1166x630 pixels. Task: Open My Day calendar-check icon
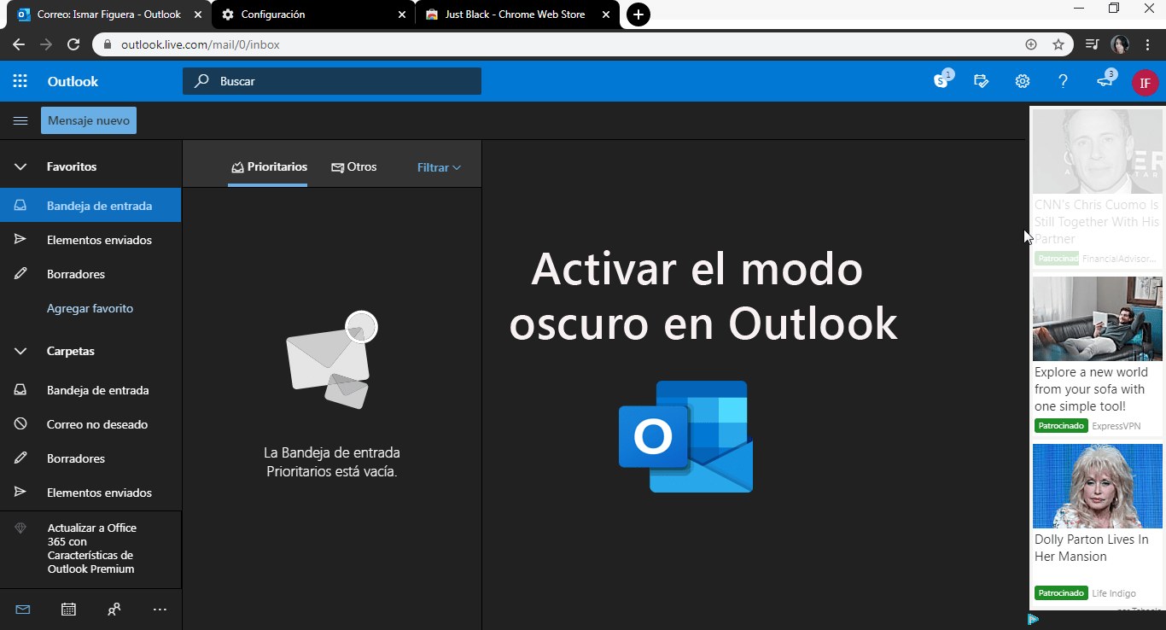(982, 81)
